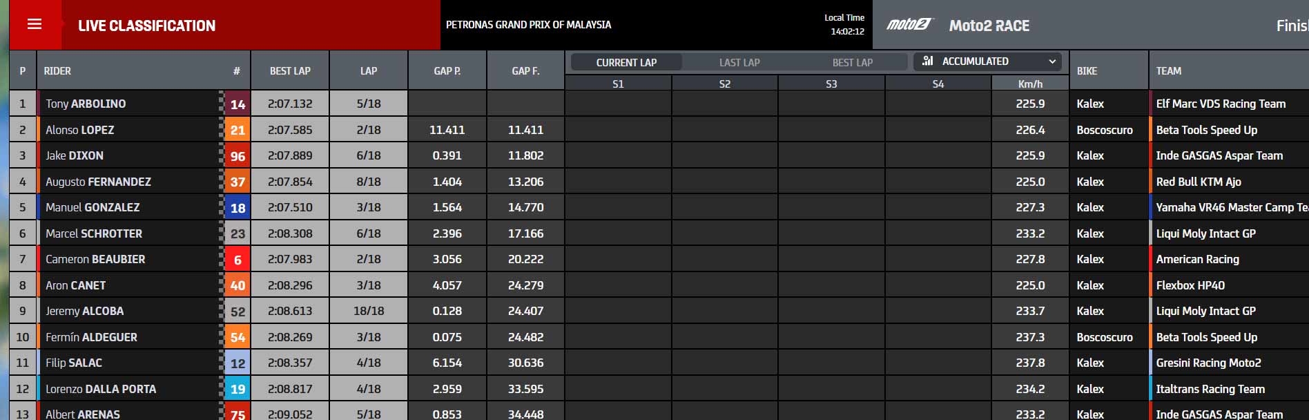Switch to the BEST LAP sector tab
This screenshot has width=1309, height=420.
[852, 62]
